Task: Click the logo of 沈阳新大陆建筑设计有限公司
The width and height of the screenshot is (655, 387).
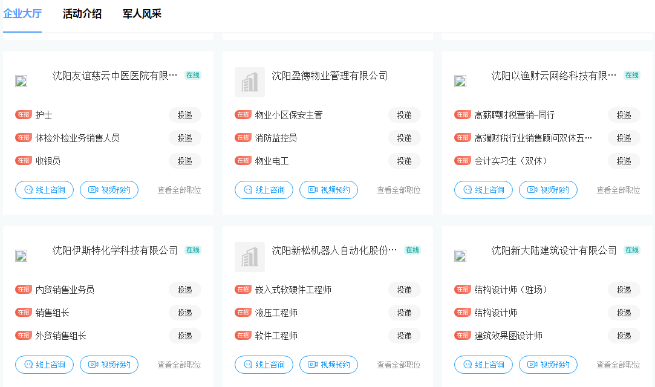Action: 460,256
